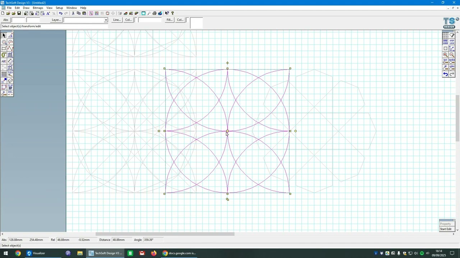Zoom to all objects
The width and height of the screenshot is (460, 258).
446,67
